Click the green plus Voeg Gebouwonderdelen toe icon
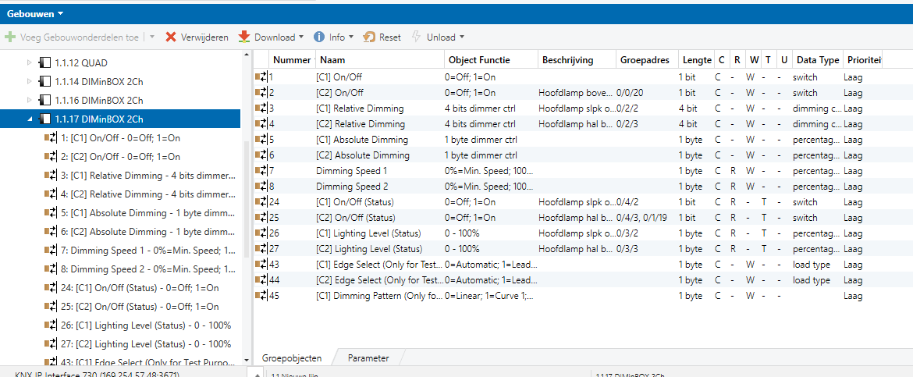The width and height of the screenshot is (913, 377). click(10, 37)
